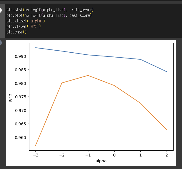Click the 1 x-axis tick label

pos(140,155)
